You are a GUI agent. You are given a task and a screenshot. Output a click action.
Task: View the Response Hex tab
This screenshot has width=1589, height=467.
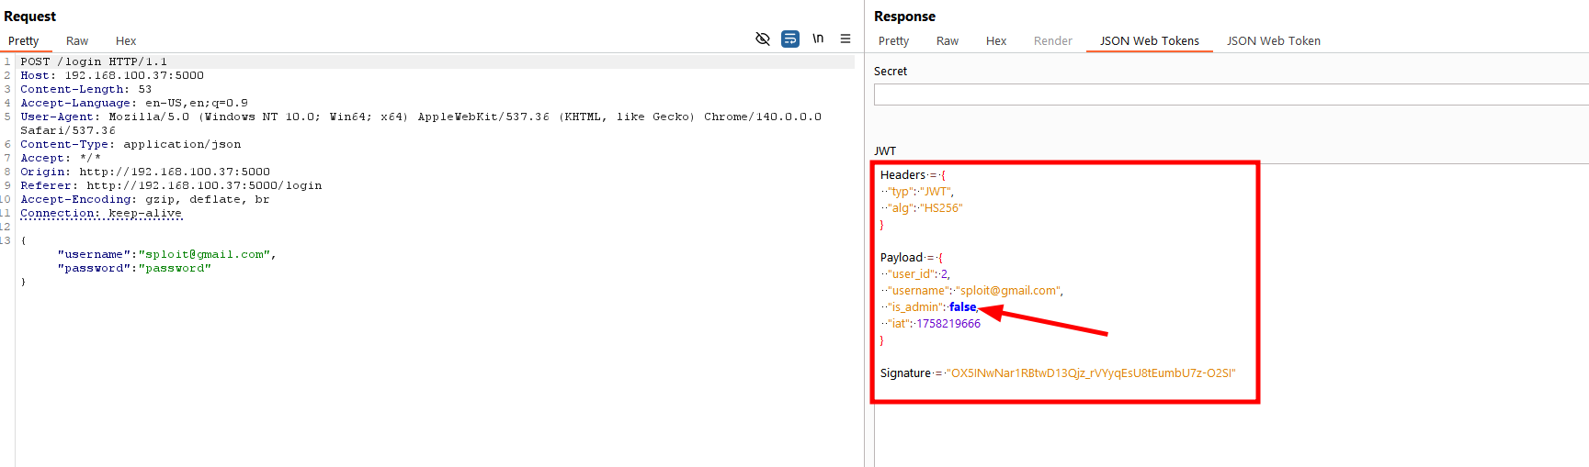[996, 41]
